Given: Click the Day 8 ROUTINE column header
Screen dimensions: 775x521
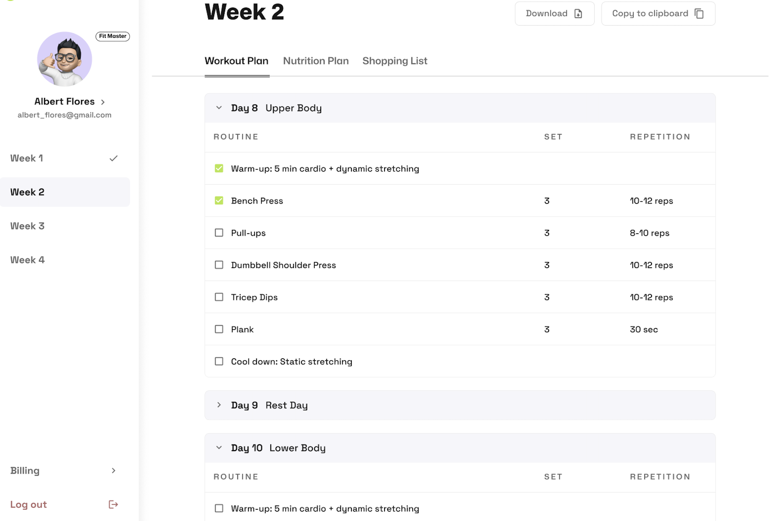Looking at the screenshot, I should [x=236, y=137].
